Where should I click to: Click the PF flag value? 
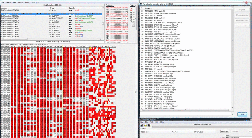[134, 10]
